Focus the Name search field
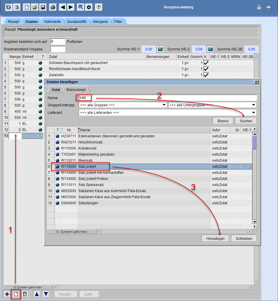Image resolution: width=278 pixels, height=301 pixels. (168, 98)
